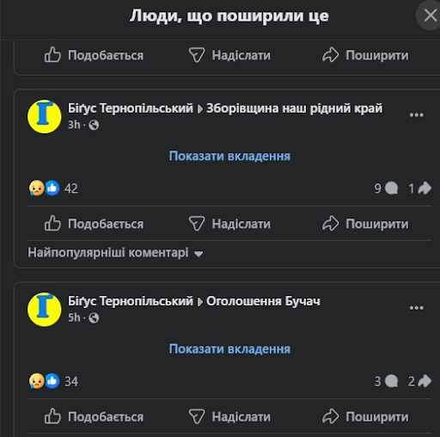Like the Зборівщина наш рідний край post
Screen dimensions: 440x437
click(x=94, y=224)
